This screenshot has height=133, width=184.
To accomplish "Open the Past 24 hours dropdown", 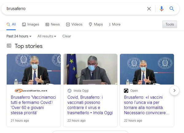I will click(x=19, y=36).
